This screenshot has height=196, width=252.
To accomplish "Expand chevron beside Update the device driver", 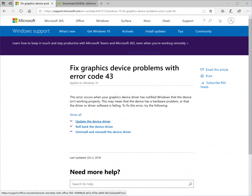I will tap(71, 121).
